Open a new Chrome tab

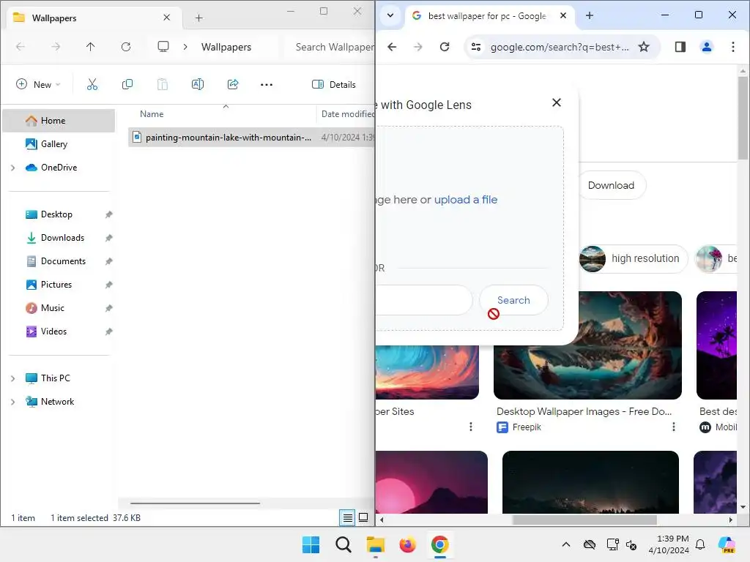coord(590,15)
